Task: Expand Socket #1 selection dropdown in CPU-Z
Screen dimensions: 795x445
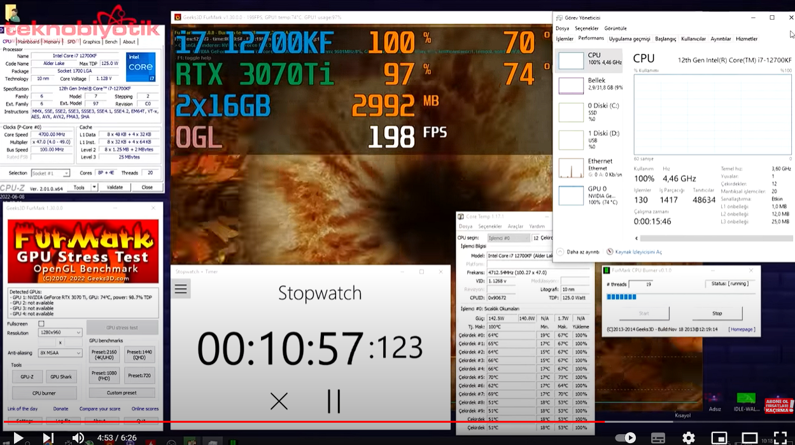Action: click(50, 173)
